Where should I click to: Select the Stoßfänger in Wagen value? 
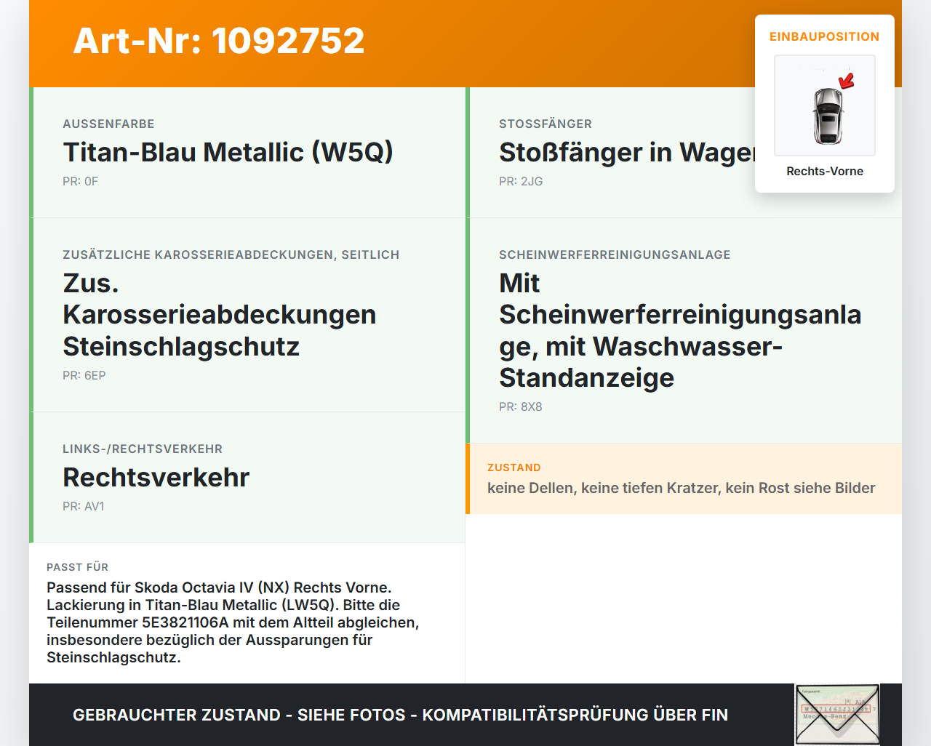(x=628, y=152)
